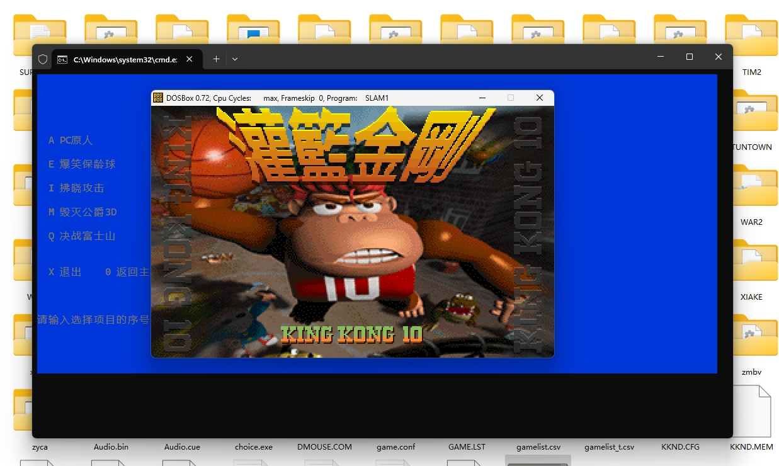
Task: Select the cmd.exe terminal tab
Action: click(120, 59)
